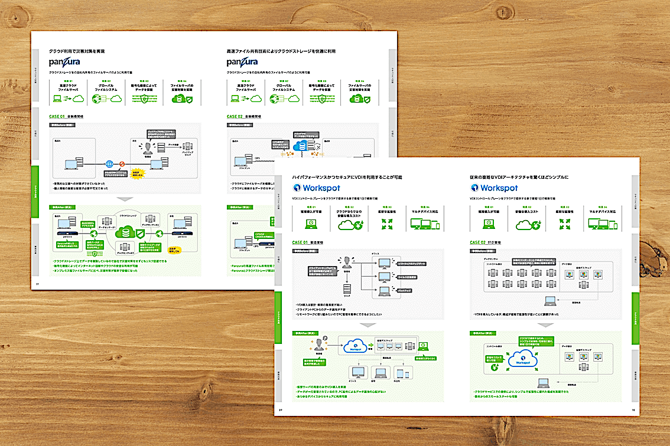Click the globe-to-cloud icon on panzura CASE 02 page

(x=284, y=99)
